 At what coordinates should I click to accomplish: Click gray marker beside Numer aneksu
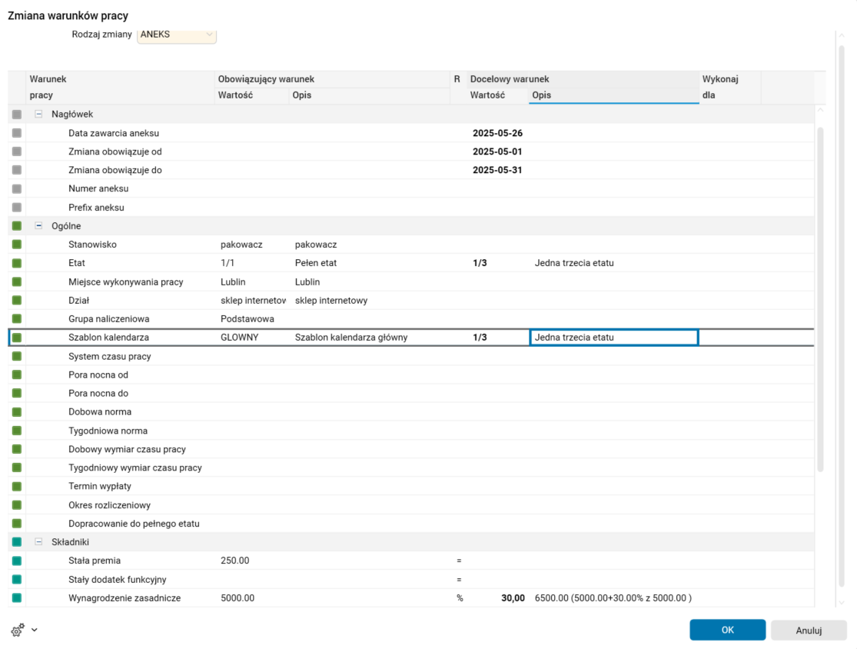coord(17,188)
